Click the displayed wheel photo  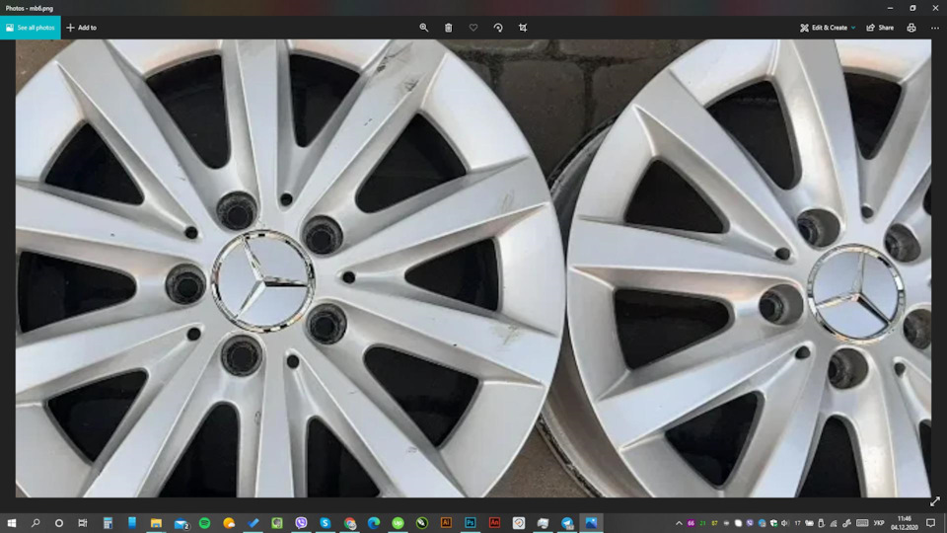coord(473,268)
